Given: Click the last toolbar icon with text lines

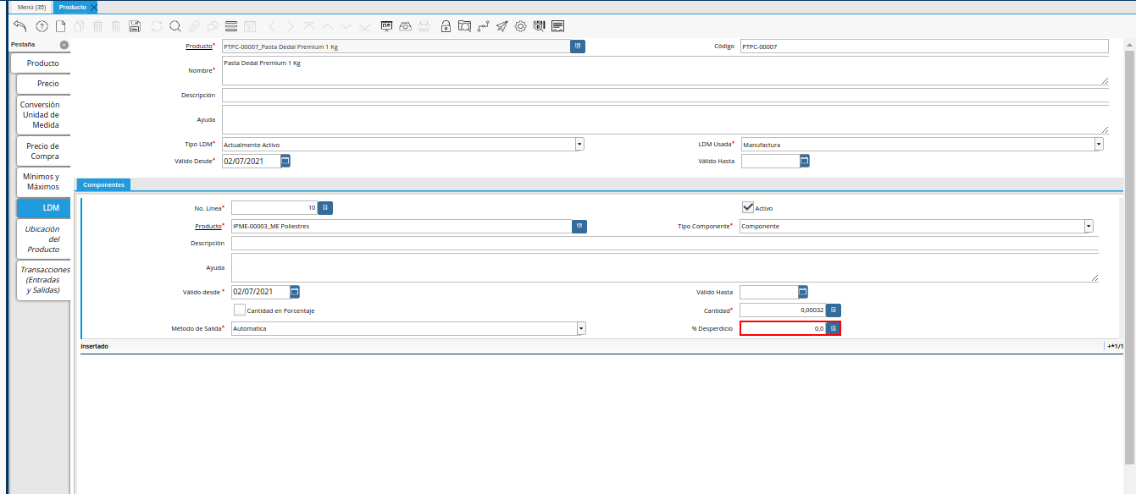Looking at the screenshot, I should point(557,26).
